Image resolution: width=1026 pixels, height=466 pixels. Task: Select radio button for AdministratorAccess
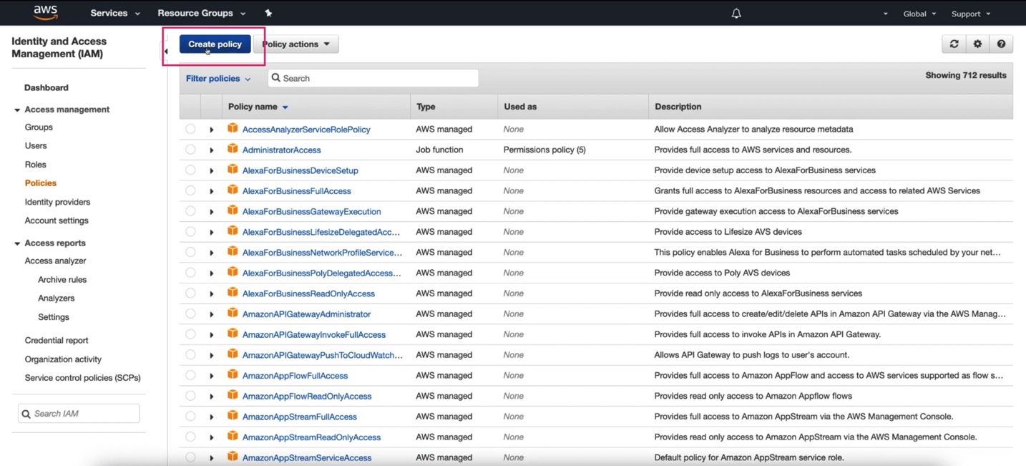(x=190, y=150)
